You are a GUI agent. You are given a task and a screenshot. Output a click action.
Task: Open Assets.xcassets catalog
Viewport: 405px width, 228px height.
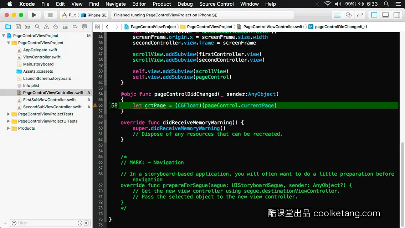[38, 71]
